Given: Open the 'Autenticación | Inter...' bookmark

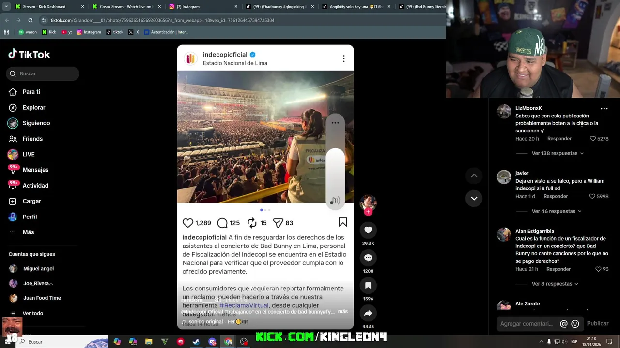Looking at the screenshot, I should pos(166,32).
